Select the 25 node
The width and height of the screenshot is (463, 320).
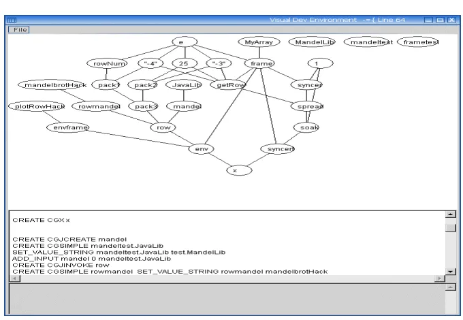pos(185,63)
